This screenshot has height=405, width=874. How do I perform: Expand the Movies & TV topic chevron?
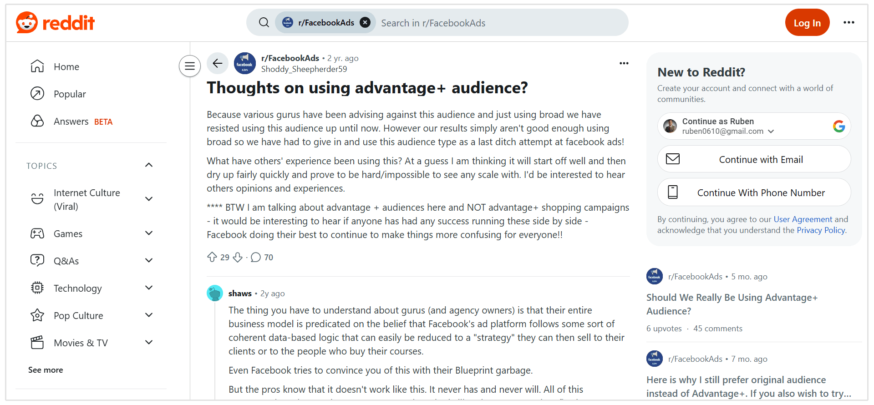148,342
